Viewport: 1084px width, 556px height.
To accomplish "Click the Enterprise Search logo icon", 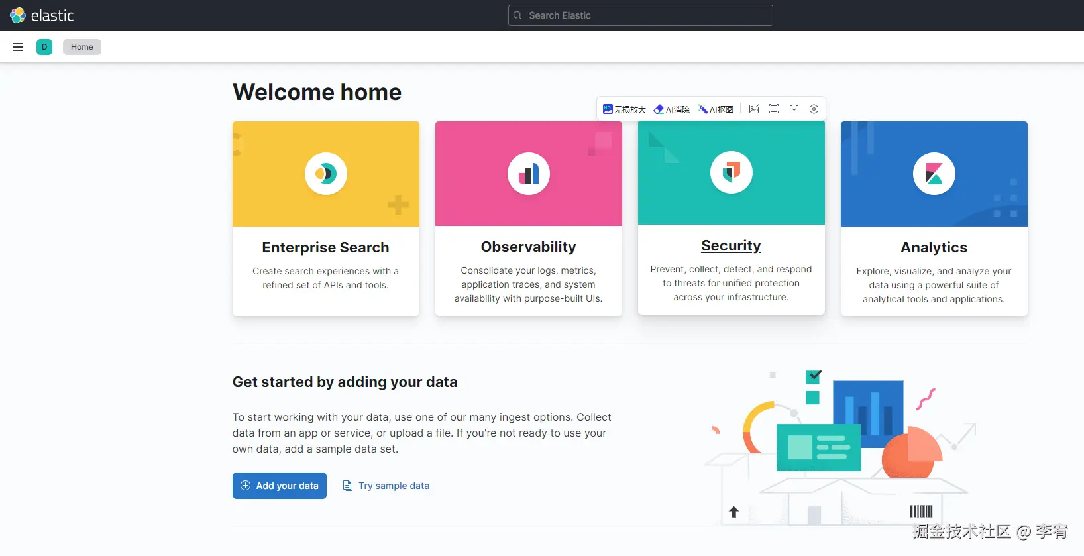I will click(x=326, y=174).
